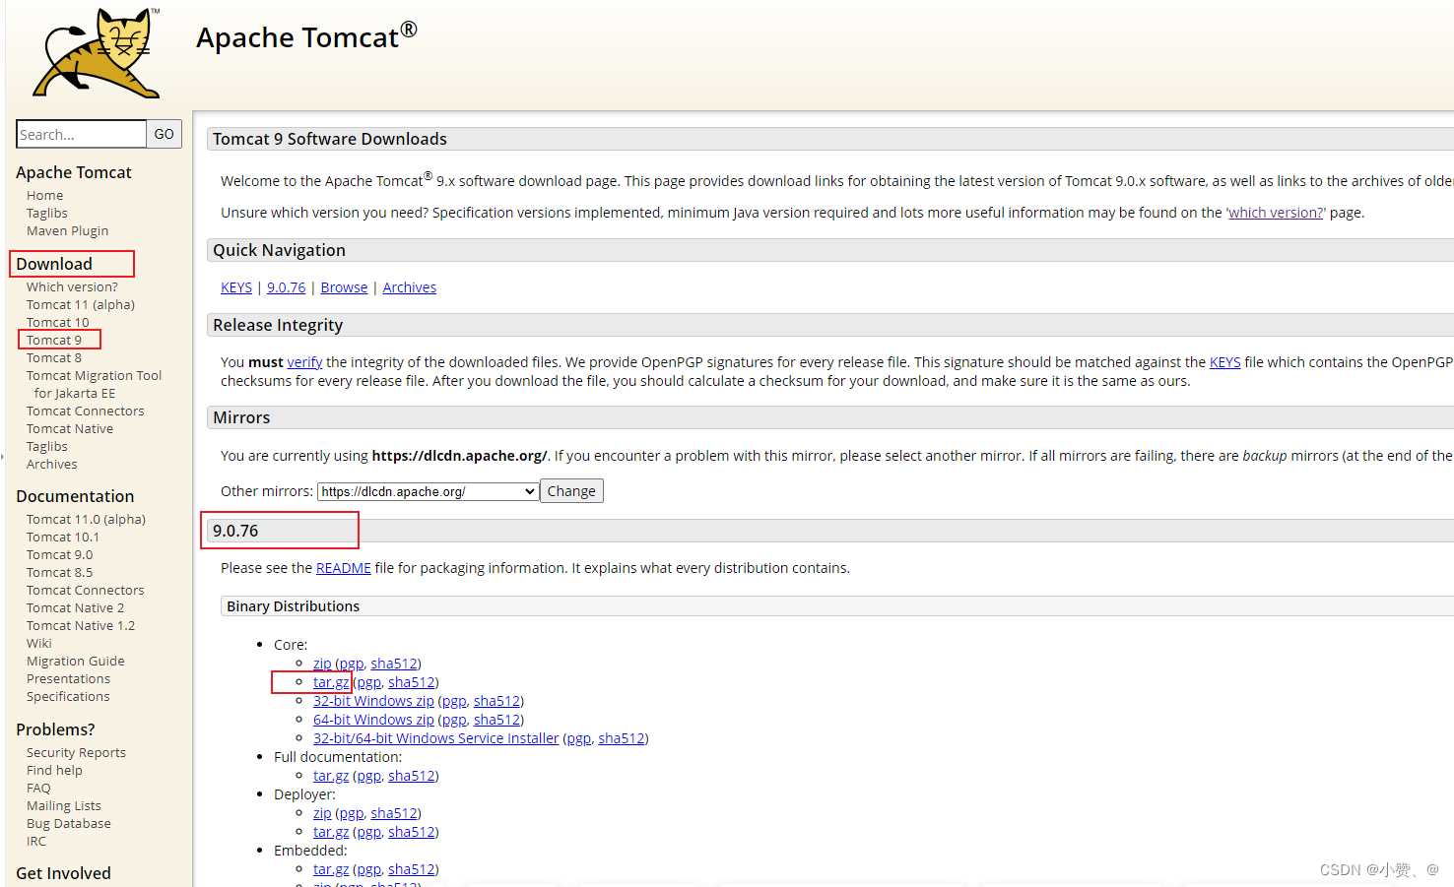This screenshot has width=1454, height=887.
Task: Open the 32-bit/64-bit Windows Service Installer
Action: [435, 737]
